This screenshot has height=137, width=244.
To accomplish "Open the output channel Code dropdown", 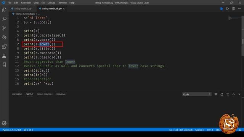I will (x=197, y=94).
